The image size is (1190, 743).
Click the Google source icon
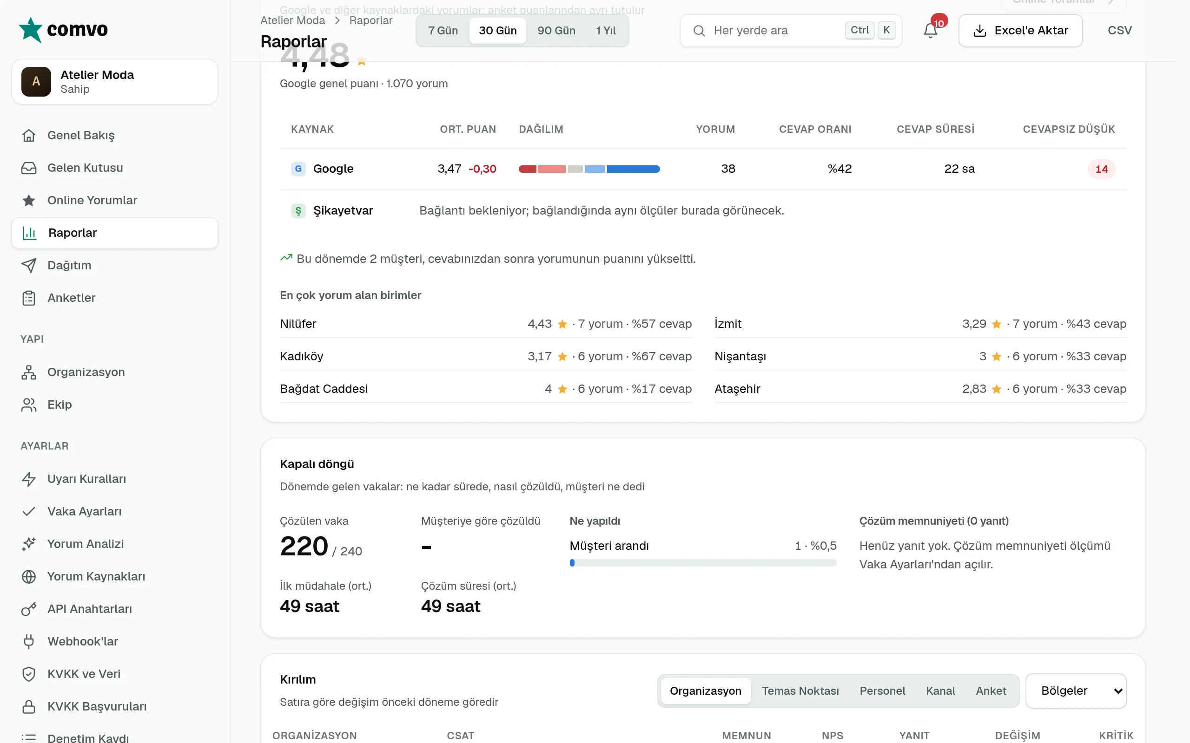[x=298, y=169]
